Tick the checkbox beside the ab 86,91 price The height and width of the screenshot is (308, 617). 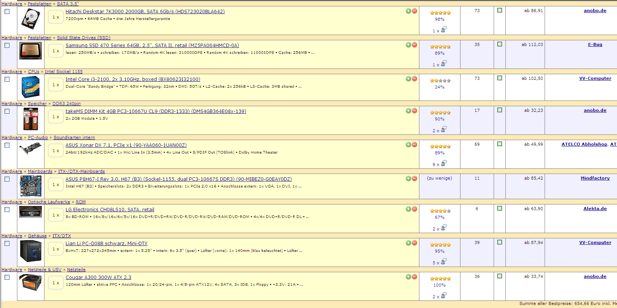pyautogui.click(x=500, y=11)
